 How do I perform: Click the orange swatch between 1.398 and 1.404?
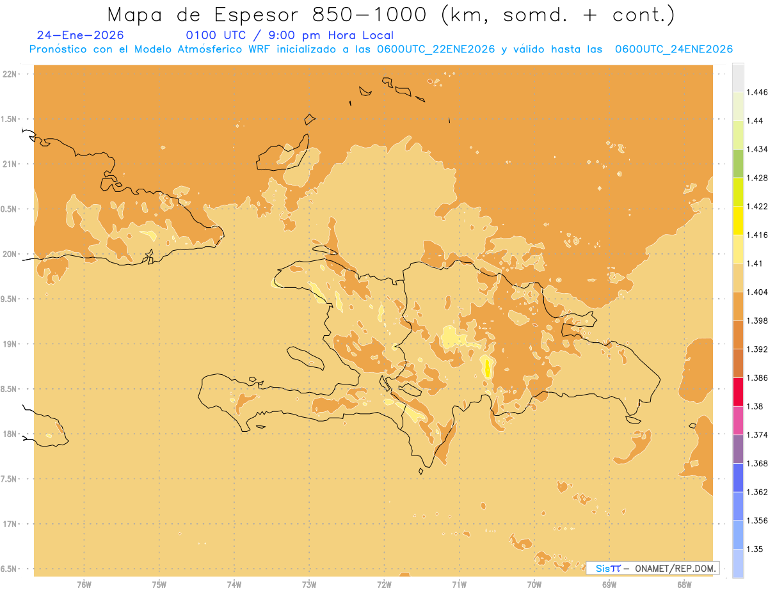pos(738,306)
